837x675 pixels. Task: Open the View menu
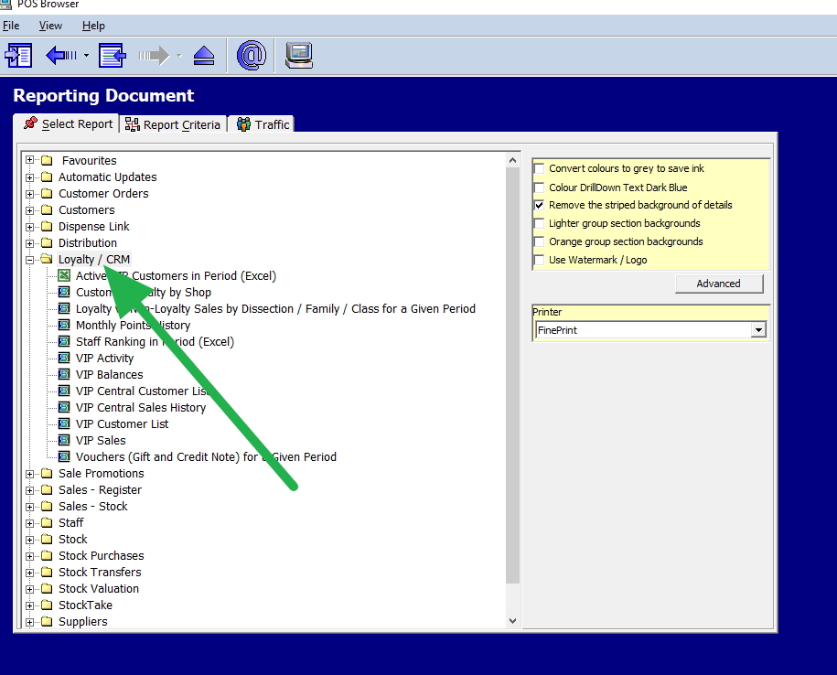[x=50, y=26]
